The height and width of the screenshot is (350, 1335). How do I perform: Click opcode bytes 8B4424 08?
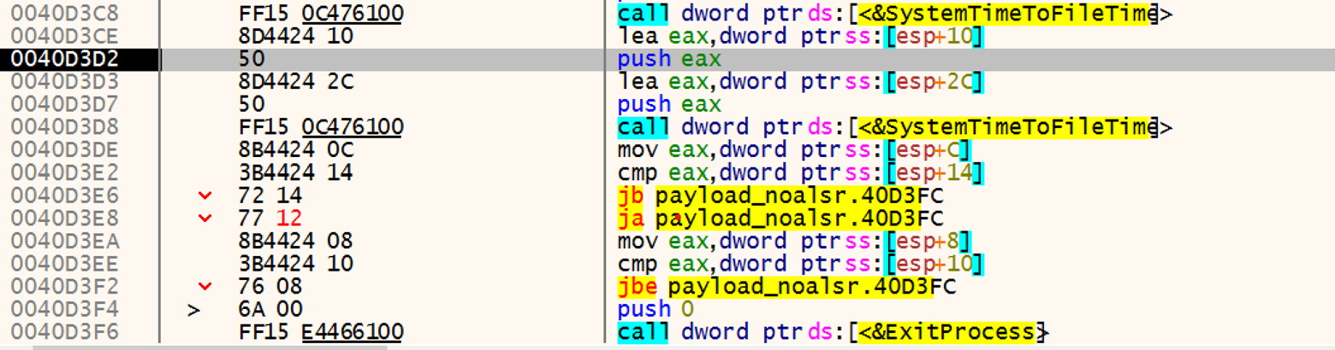click(296, 240)
